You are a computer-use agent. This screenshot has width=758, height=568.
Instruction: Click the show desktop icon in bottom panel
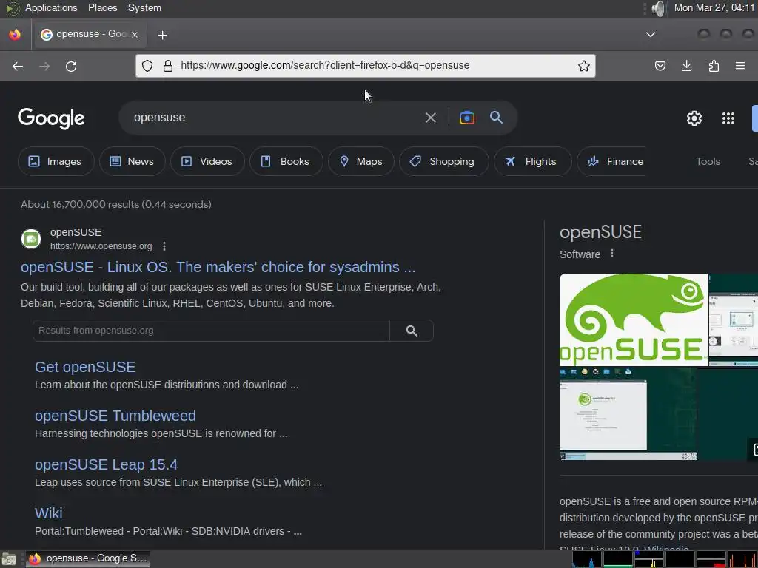click(9, 559)
